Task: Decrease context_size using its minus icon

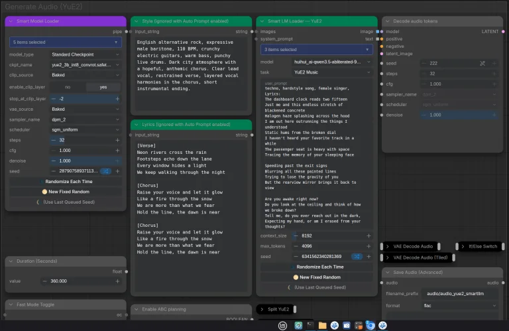Action: 296,236
